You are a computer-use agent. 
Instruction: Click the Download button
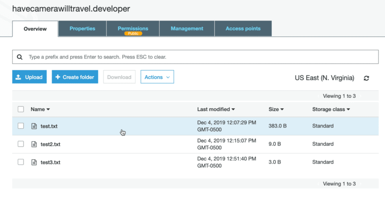119,77
